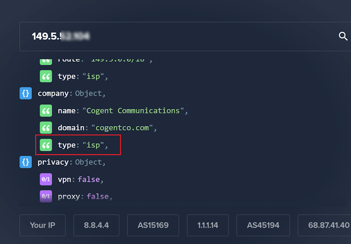Click the quote icon beside domain field
The width and height of the screenshot is (351, 244).
pos(46,128)
